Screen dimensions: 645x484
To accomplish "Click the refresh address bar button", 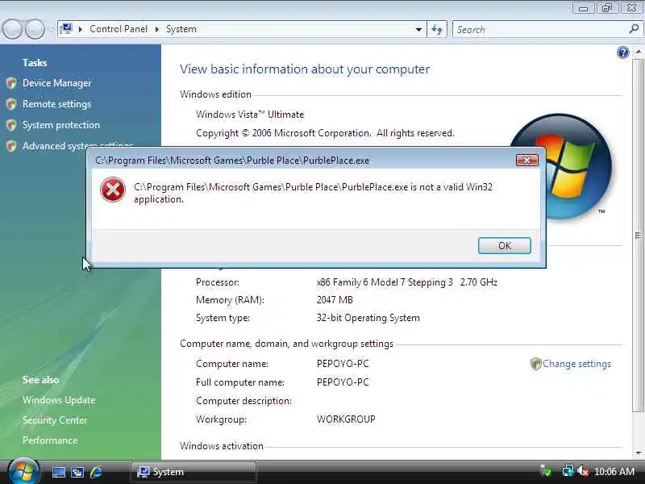I will click(x=436, y=29).
